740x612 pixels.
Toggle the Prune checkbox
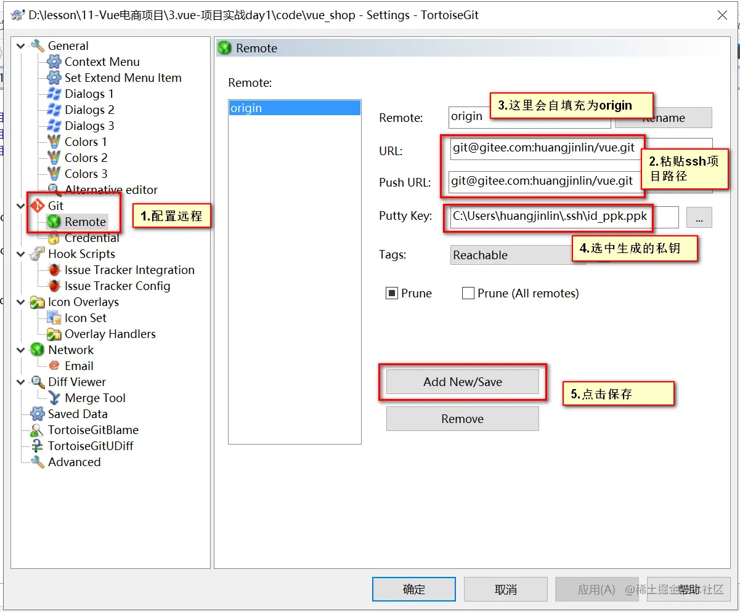click(391, 293)
